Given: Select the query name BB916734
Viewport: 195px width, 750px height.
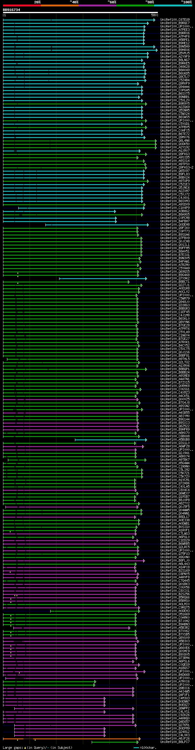Looking at the screenshot, I should tap(12, 10).
